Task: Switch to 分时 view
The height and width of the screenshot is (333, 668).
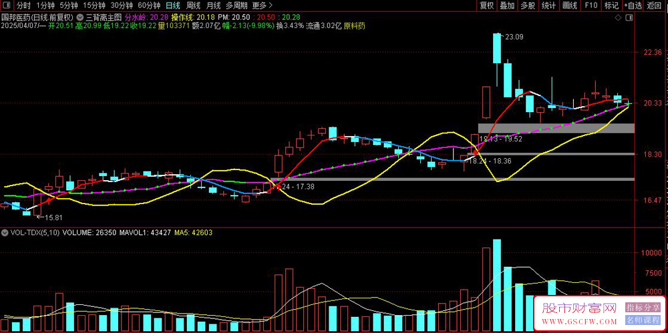Action: pyautogui.click(x=24, y=5)
